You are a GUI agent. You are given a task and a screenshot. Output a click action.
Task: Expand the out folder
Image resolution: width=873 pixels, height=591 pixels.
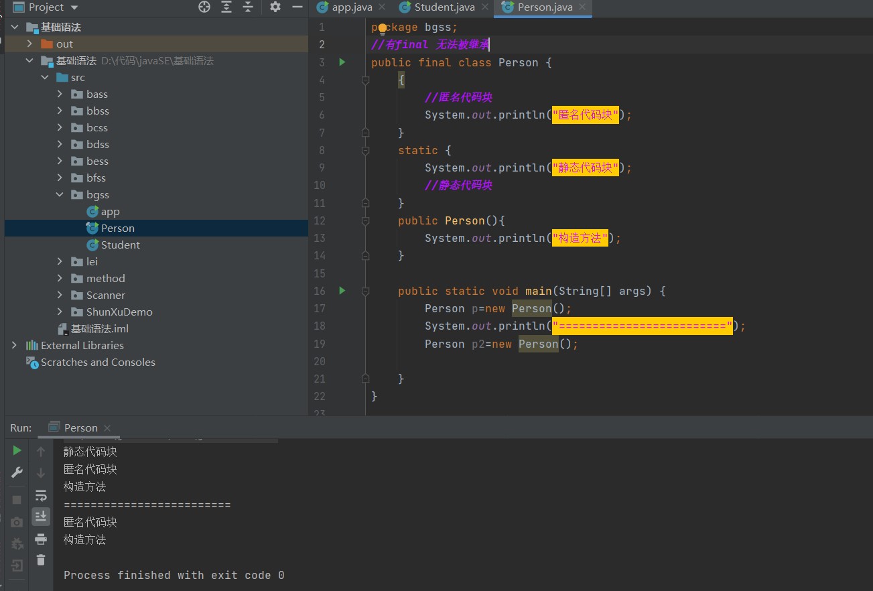tap(29, 44)
